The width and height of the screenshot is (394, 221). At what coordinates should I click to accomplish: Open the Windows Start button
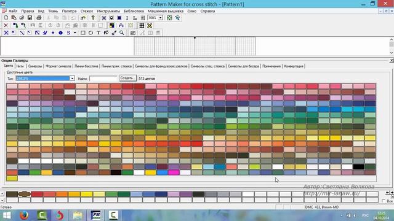[7, 215]
